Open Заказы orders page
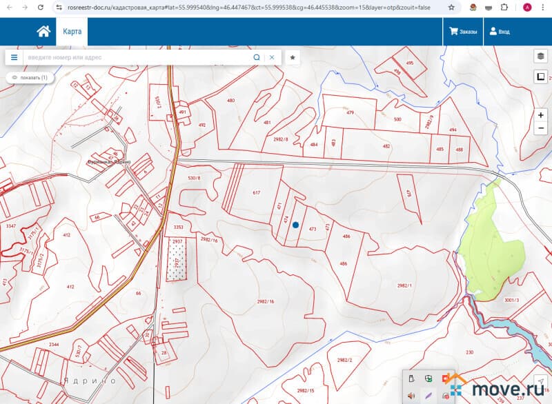This screenshot has height=404, width=552. tap(463, 32)
